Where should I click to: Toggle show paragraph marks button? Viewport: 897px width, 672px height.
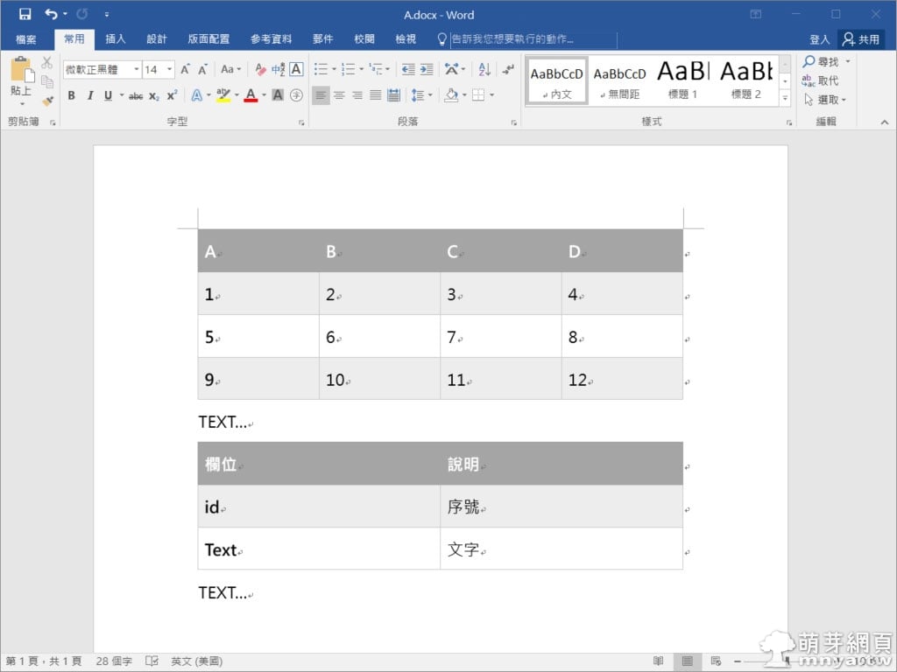pyautogui.click(x=508, y=69)
